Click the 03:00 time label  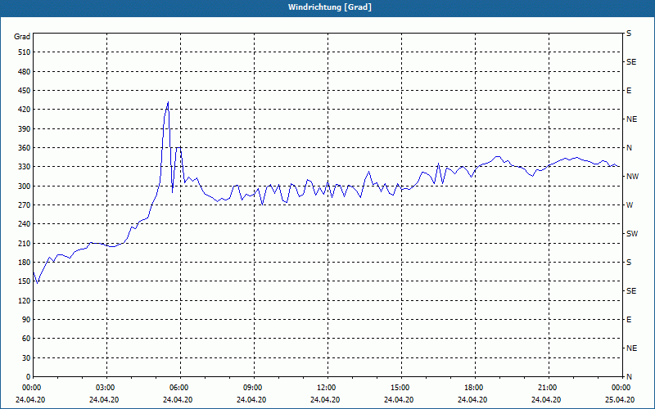click(x=105, y=388)
